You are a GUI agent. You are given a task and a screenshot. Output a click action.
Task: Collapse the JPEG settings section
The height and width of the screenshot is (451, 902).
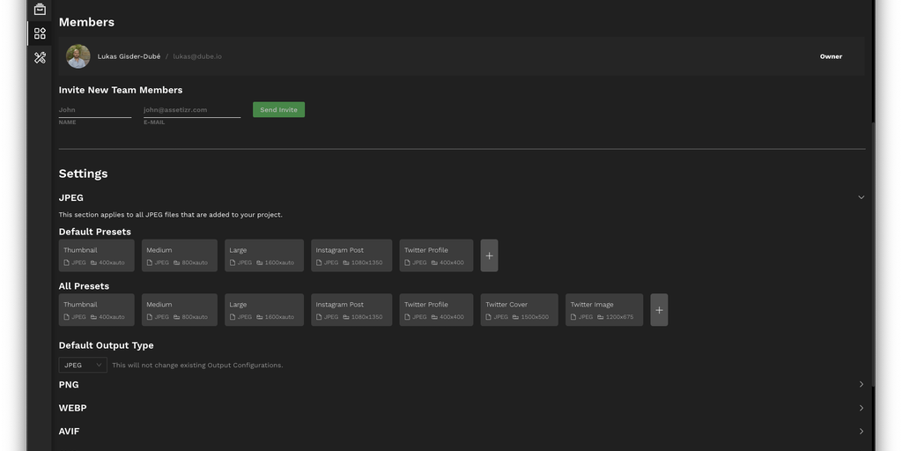click(861, 197)
